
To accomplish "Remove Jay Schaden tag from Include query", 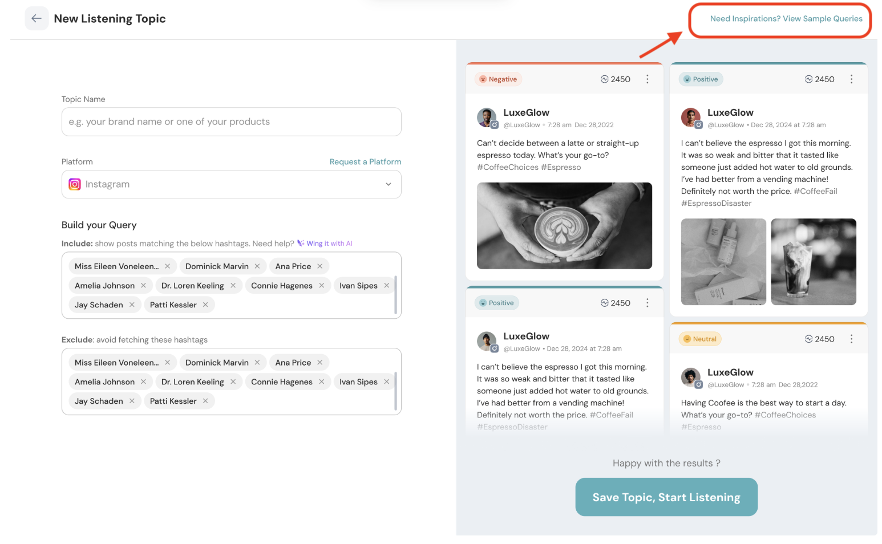I will (x=132, y=305).
